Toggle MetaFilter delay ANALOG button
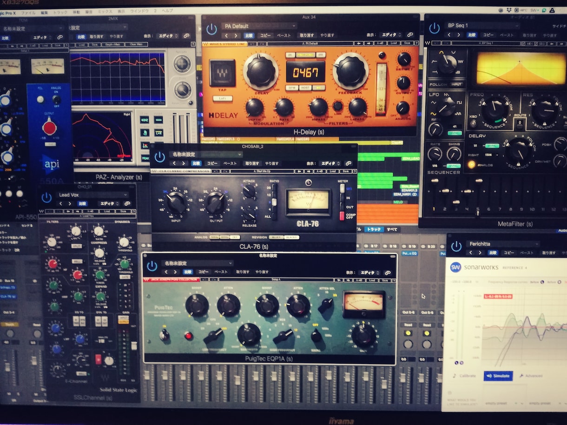This screenshot has width=567, height=425. pyautogui.click(x=472, y=164)
